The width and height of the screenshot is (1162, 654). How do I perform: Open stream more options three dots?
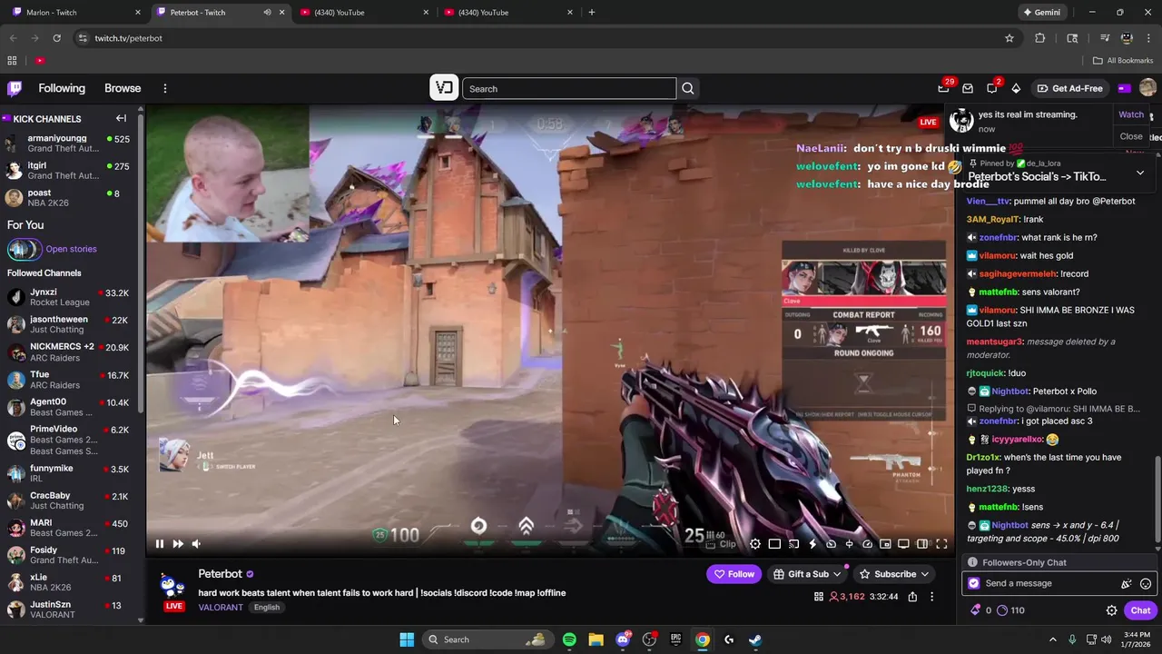coord(931,597)
